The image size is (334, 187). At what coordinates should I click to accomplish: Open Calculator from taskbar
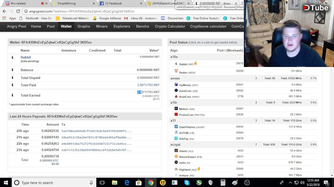[x=223, y=182]
